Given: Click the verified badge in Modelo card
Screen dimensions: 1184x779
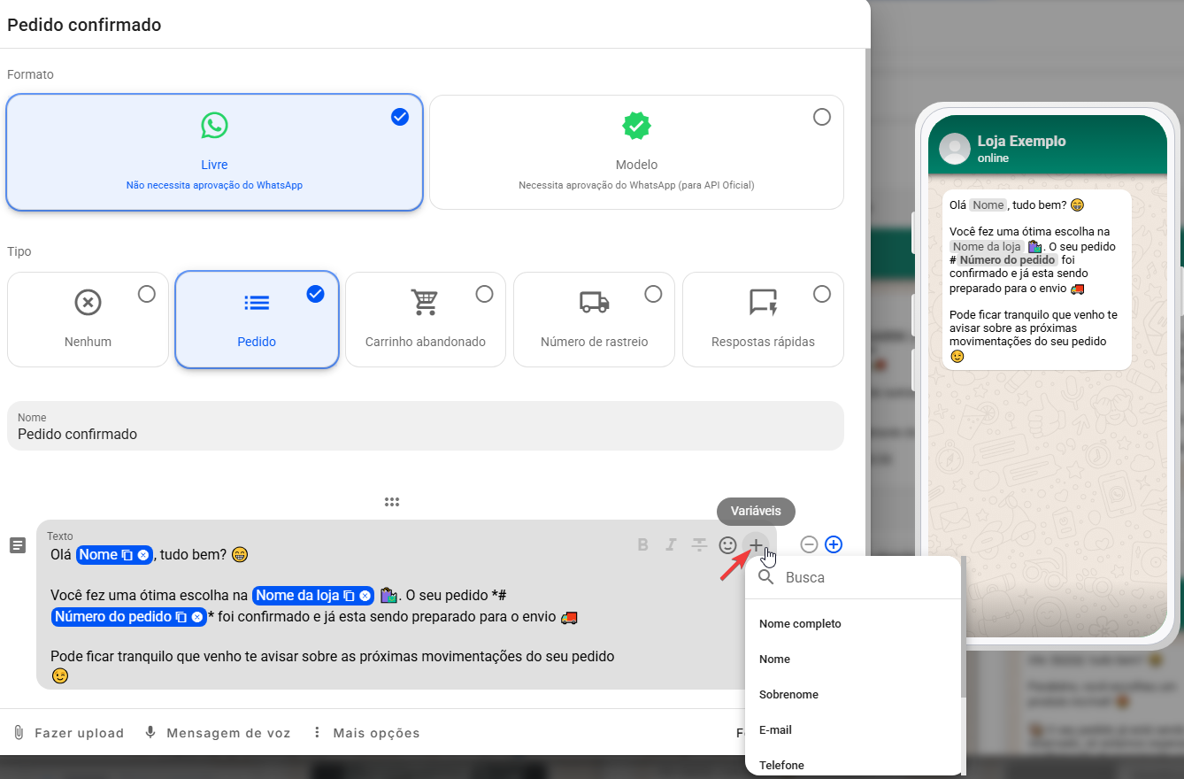Looking at the screenshot, I should [636, 125].
